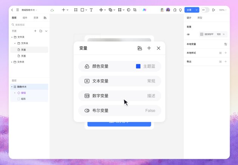
Task: Click the component creation tool icon
Action: [101, 10]
